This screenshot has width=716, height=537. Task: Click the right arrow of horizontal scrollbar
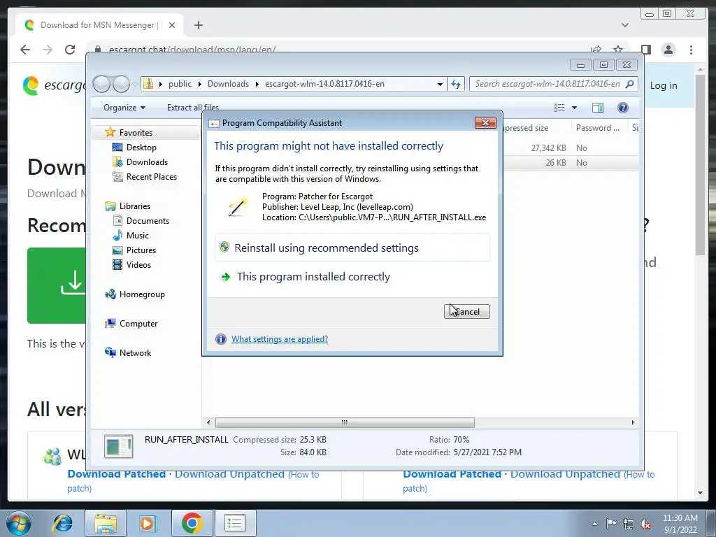click(x=633, y=422)
